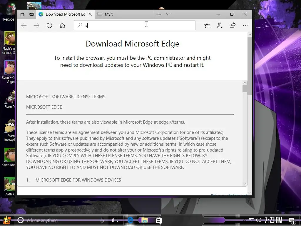Open Task View
This screenshot has width=301, height=226.
[115, 220]
